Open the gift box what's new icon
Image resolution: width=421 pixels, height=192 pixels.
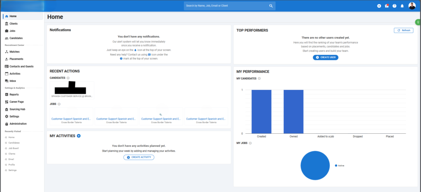387,6
